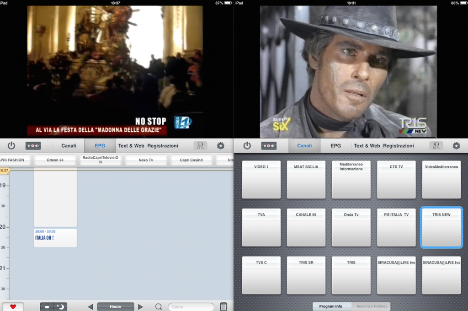Select the CANALE 66 channel tile
The height and width of the screenshot is (311, 468).
click(x=306, y=227)
